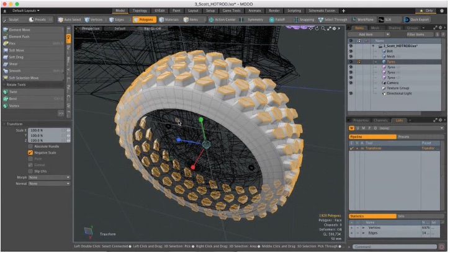Expand the Vertices statistics row
Viewport: 450px width, 253px height.
tap(364, 228)
